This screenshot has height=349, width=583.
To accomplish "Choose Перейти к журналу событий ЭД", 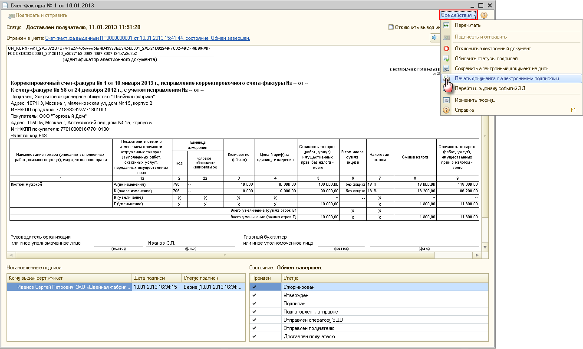I will pyautogui.click(x=490, y=88).
